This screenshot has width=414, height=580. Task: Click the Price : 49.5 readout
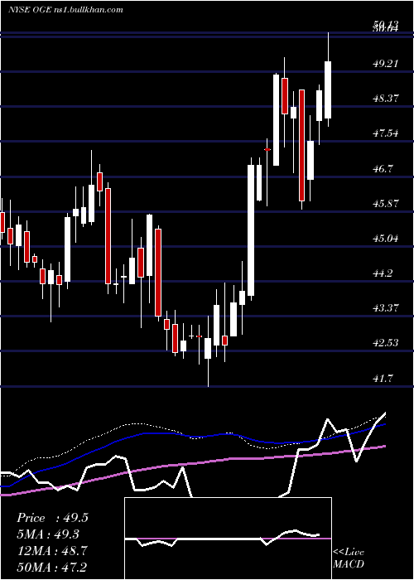52,518
